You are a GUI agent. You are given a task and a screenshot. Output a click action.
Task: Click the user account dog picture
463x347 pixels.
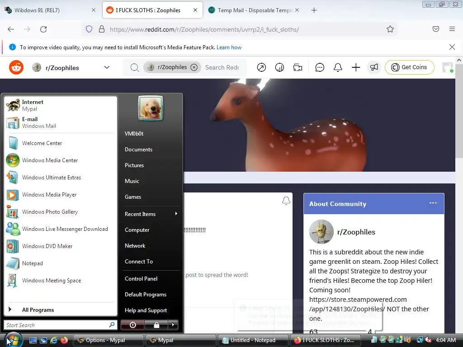(151, 108)
